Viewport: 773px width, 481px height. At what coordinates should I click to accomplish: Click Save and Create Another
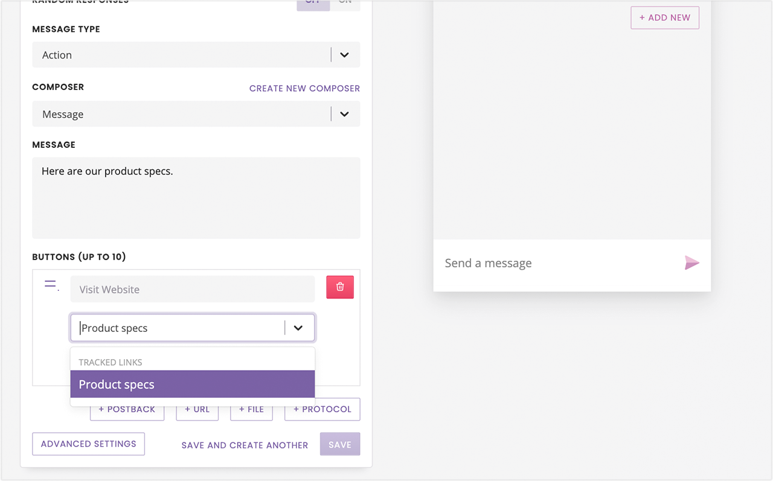245,445
